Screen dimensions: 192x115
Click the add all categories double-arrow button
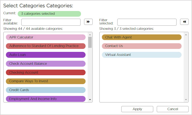[88, 22]
